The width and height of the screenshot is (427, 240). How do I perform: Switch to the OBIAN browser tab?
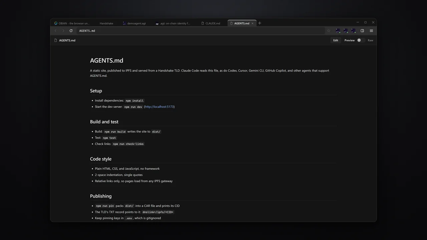click(72, 23)
